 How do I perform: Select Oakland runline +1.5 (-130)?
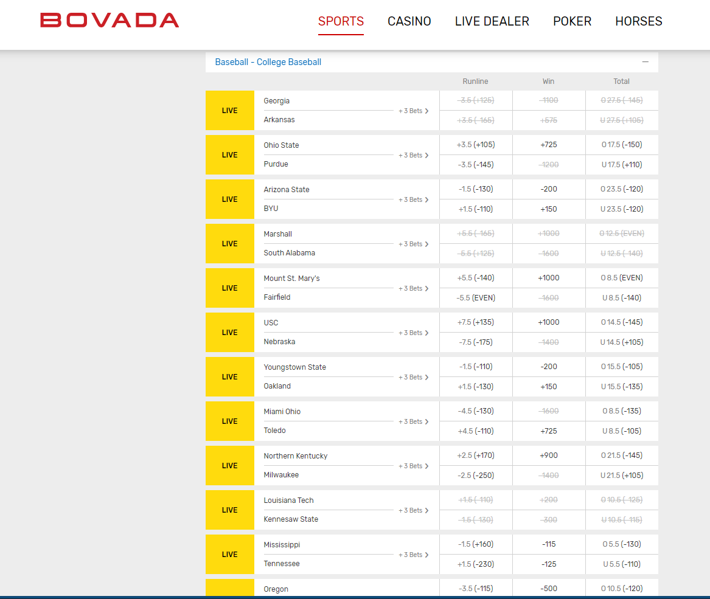pyautogui.click(x=476, y=387)
